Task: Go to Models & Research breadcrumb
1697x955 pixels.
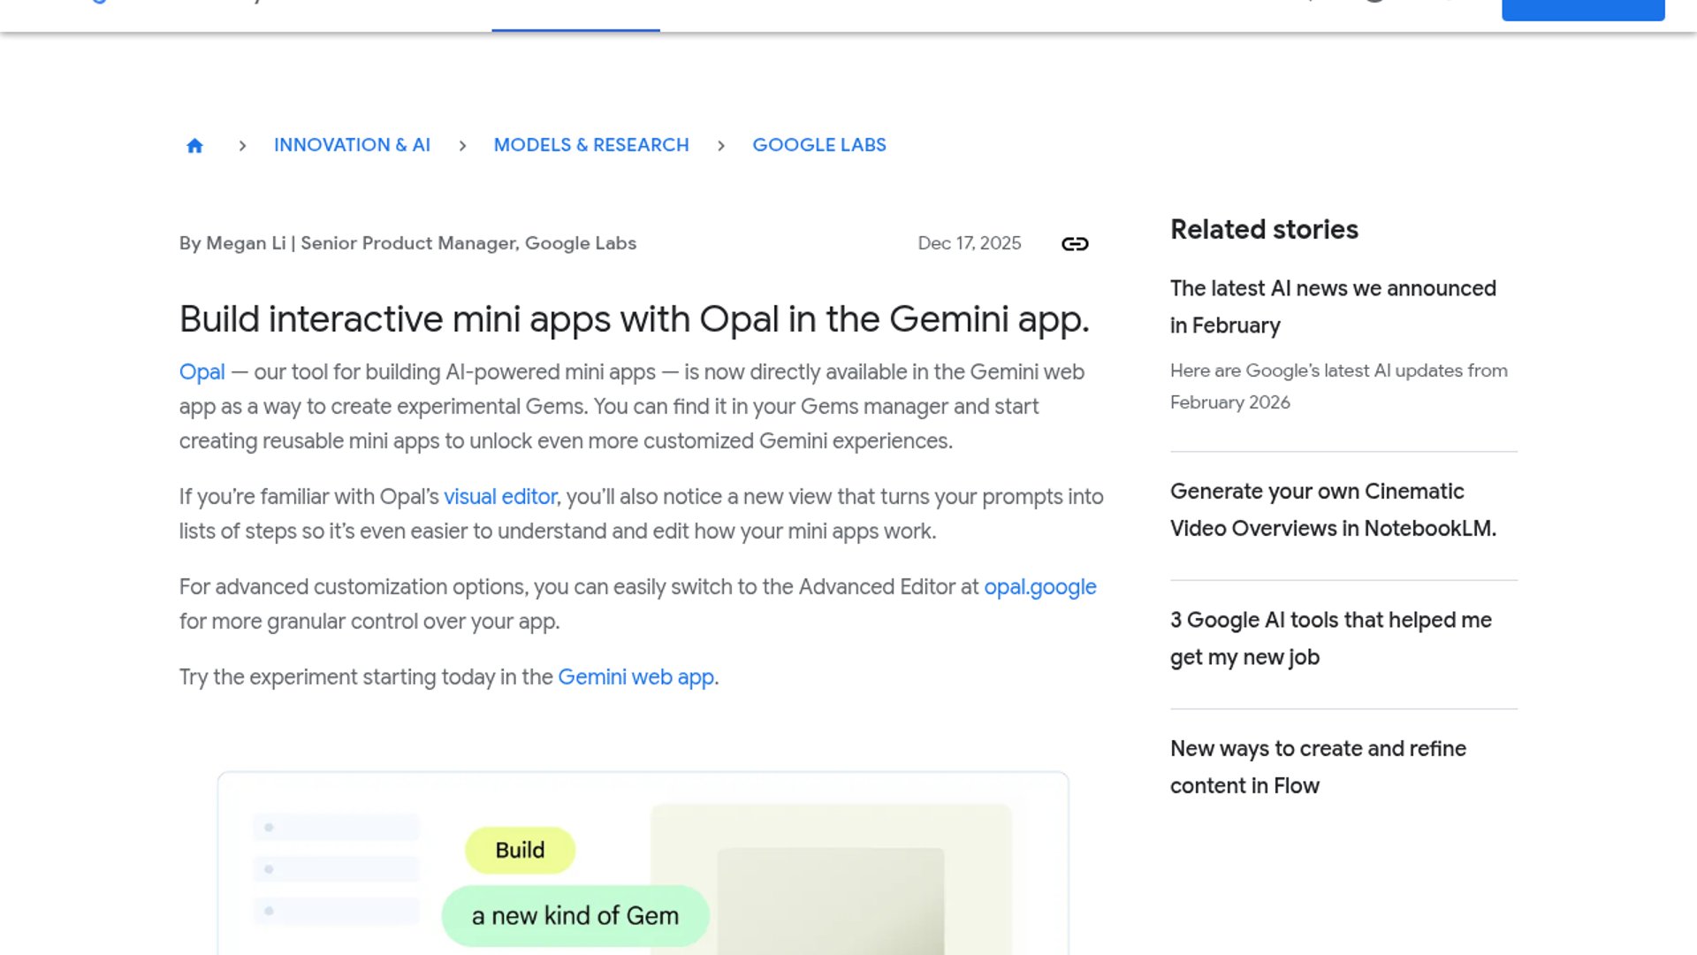Action: 590,145
